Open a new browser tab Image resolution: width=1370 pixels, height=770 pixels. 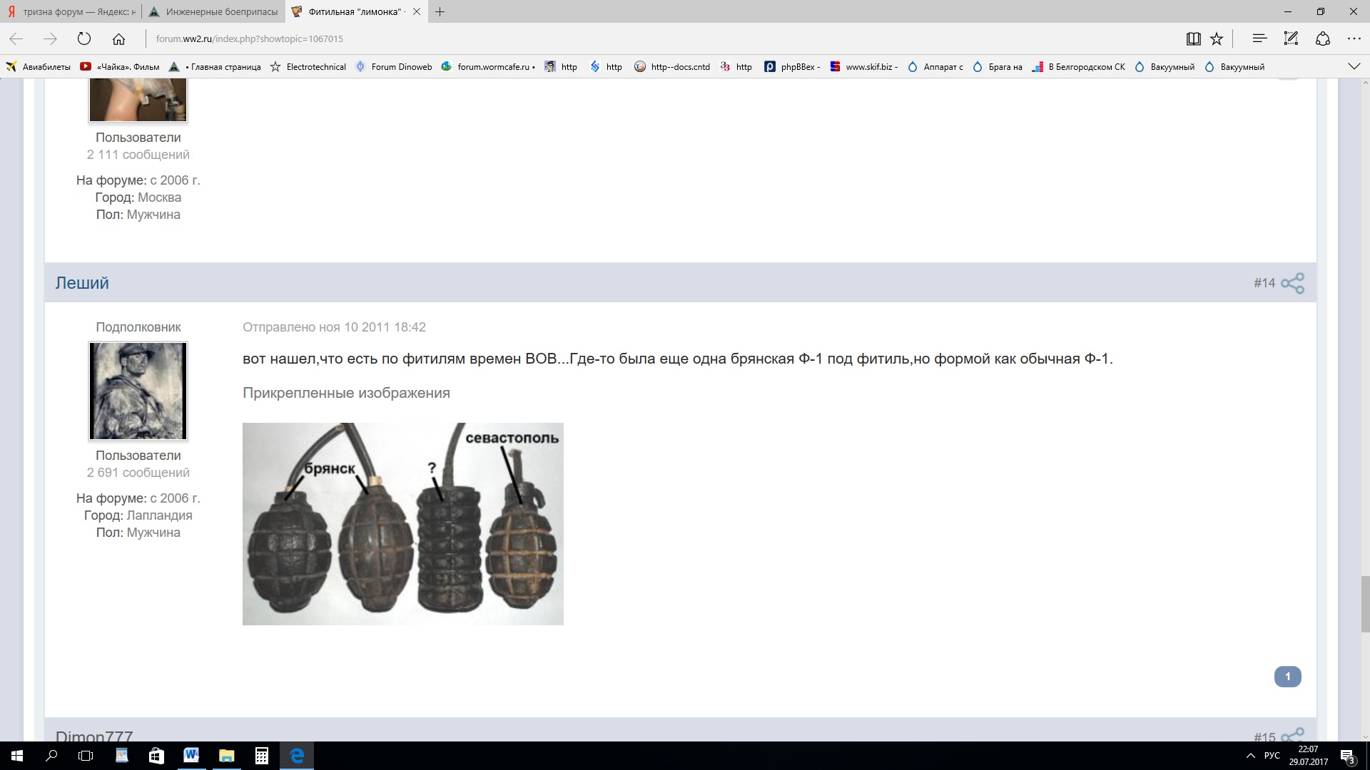click(440, 11)
